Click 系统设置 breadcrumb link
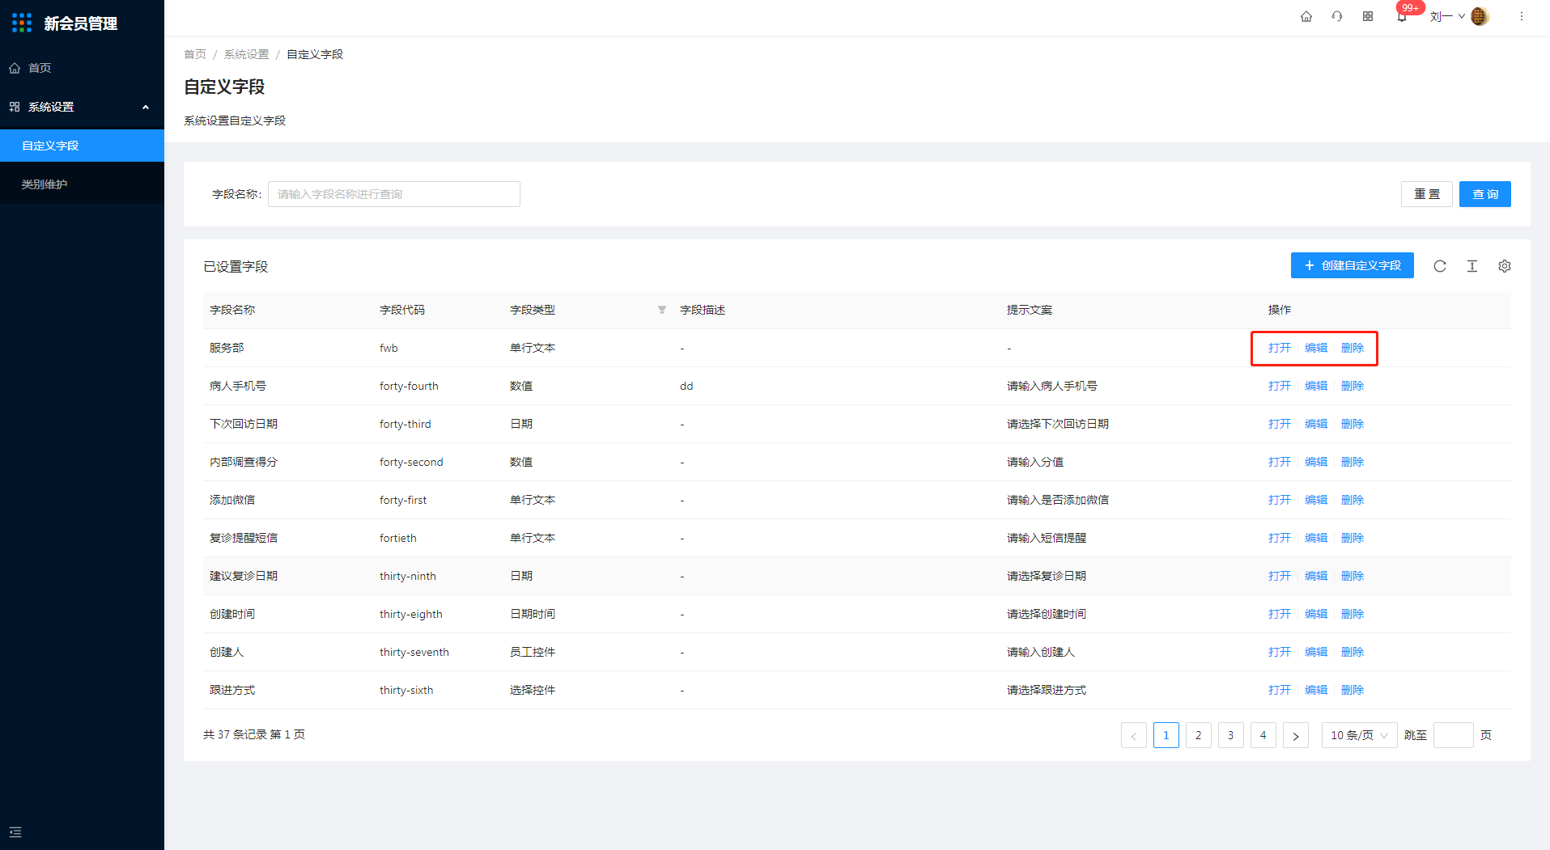 pos(246,54)
